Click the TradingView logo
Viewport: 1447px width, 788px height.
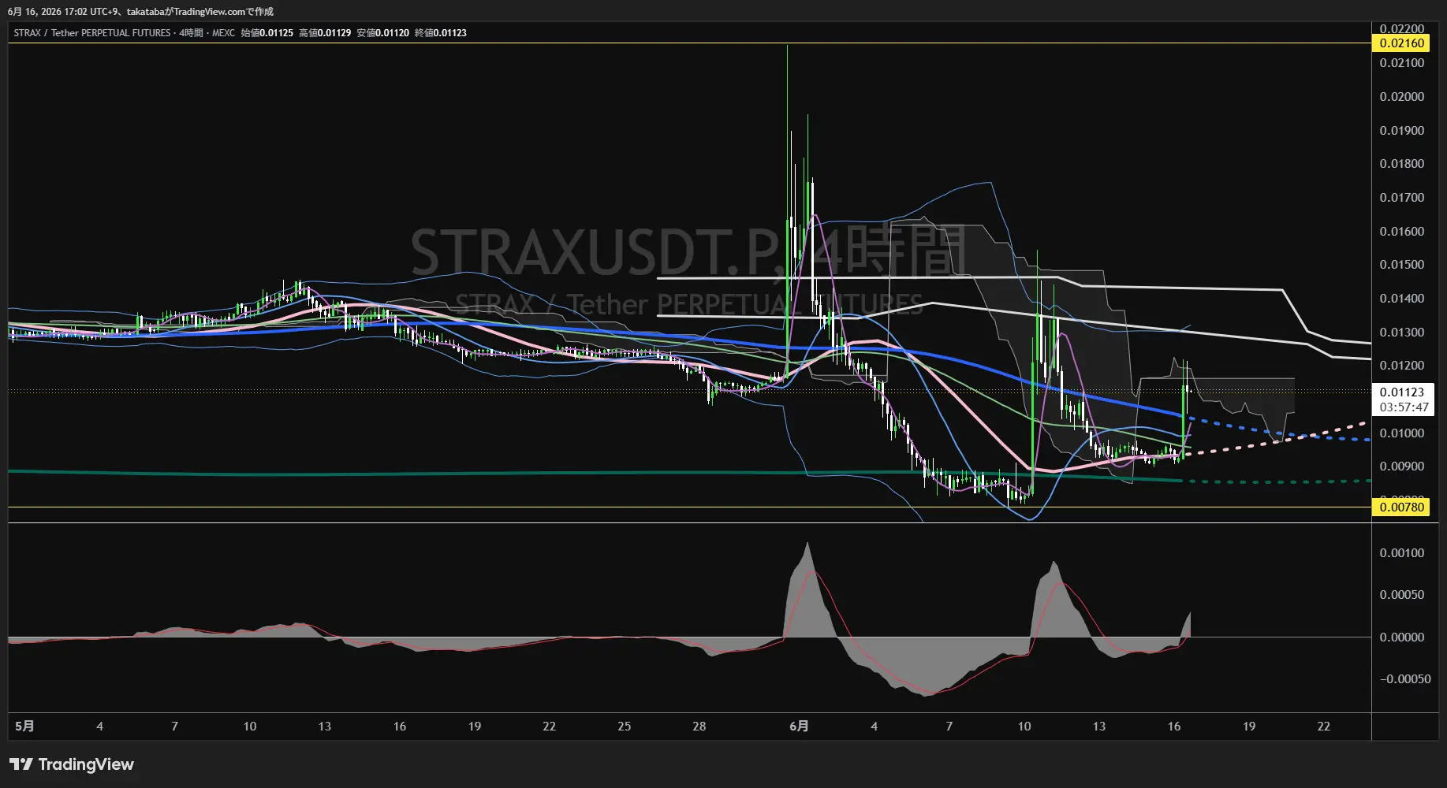[x=72, y=764]
